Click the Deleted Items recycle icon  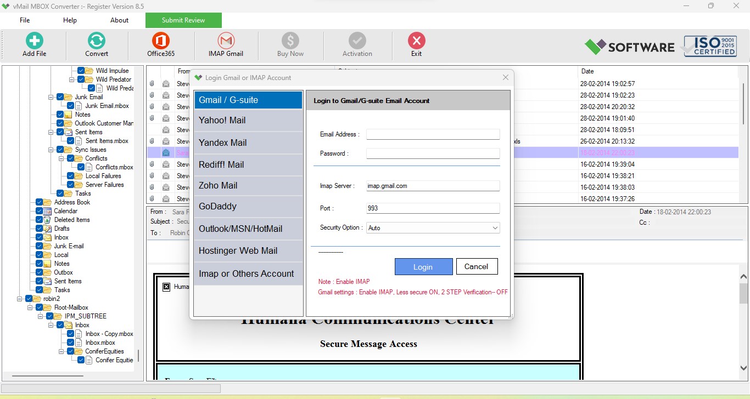pos(48,220)
